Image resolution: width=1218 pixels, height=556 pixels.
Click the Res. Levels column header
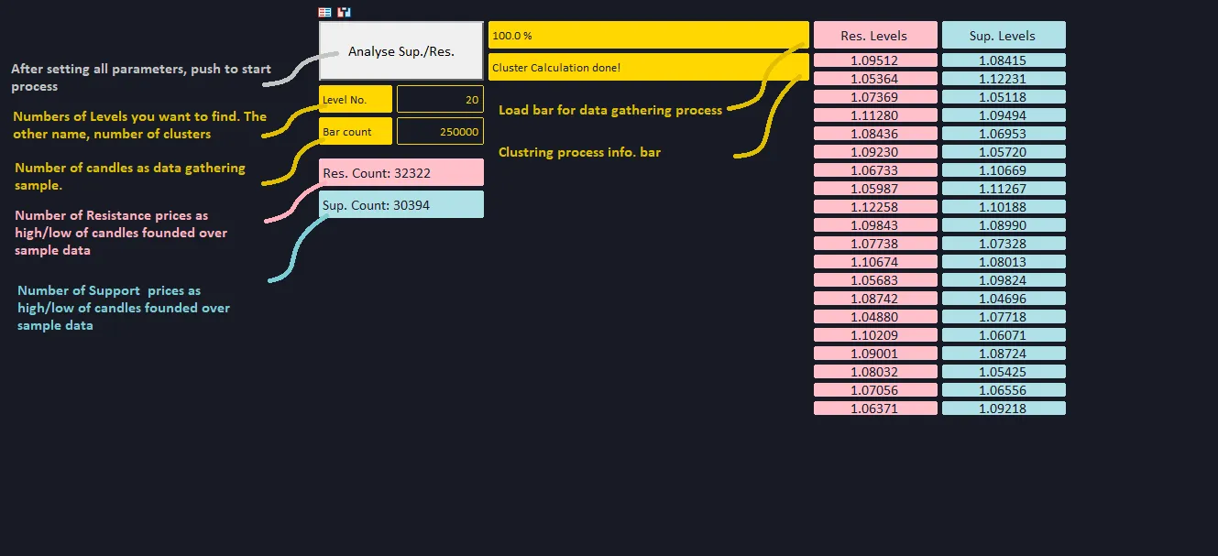click(874, 36)
